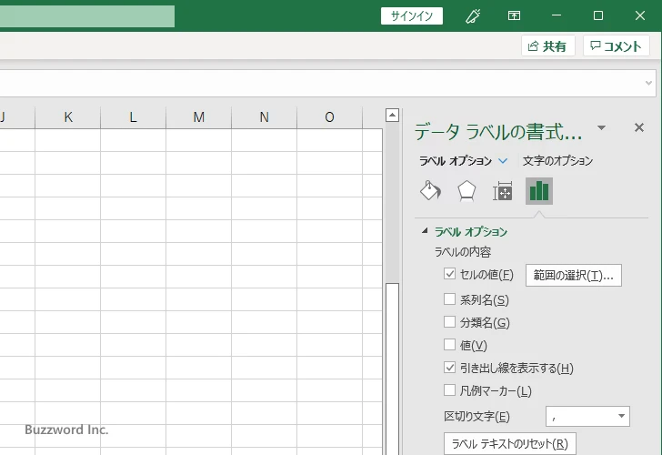662x455 pixels.
Task: Click the 共有 share button
Action: 548,45
